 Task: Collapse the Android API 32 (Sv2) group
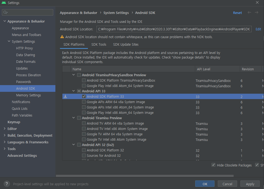click(x=74, y=145)
